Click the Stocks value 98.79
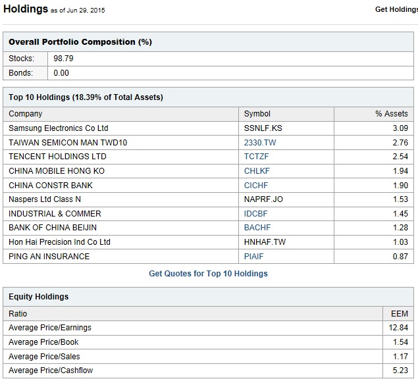The width and height of the screenshot is (418, 383). 63,59
